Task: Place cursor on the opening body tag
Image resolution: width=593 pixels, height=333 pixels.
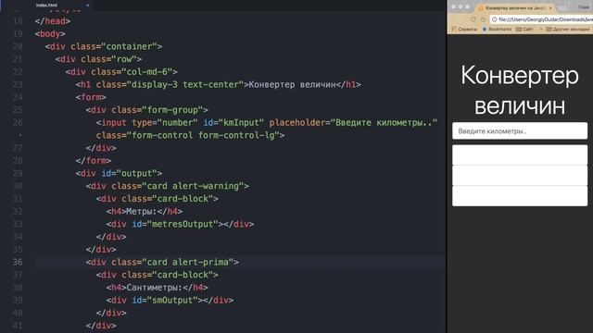Action: [x=50, y=33]
